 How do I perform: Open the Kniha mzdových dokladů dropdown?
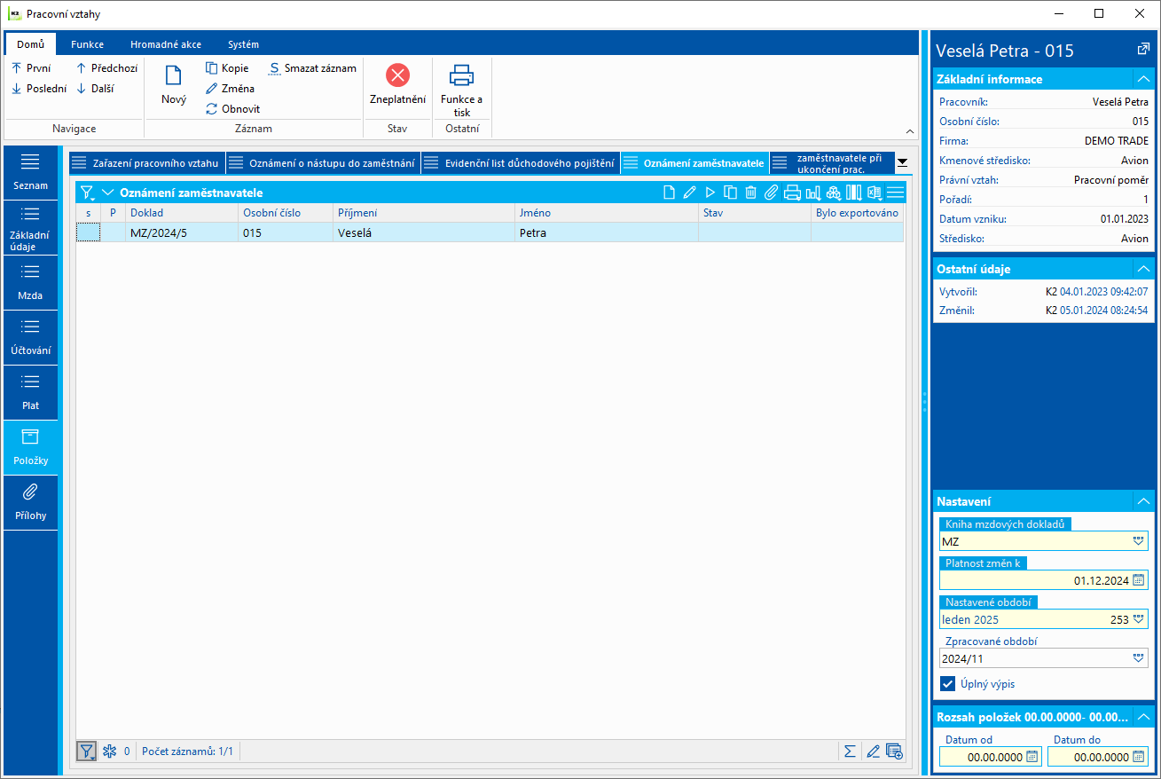point(1139,541)
